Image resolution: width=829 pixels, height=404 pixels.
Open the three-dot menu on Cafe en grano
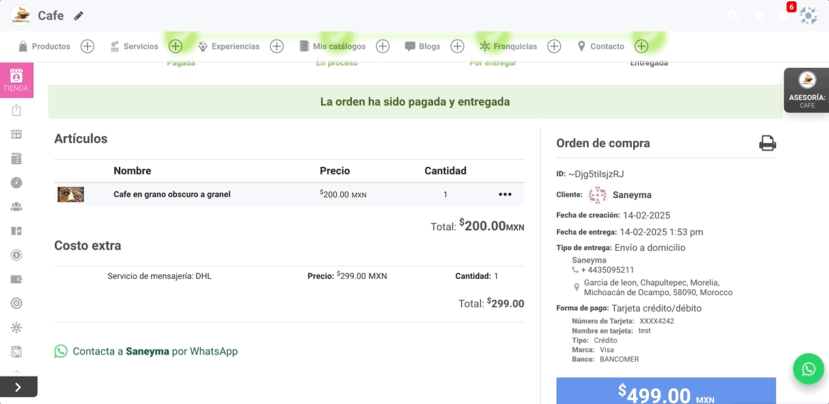[505, 194]
